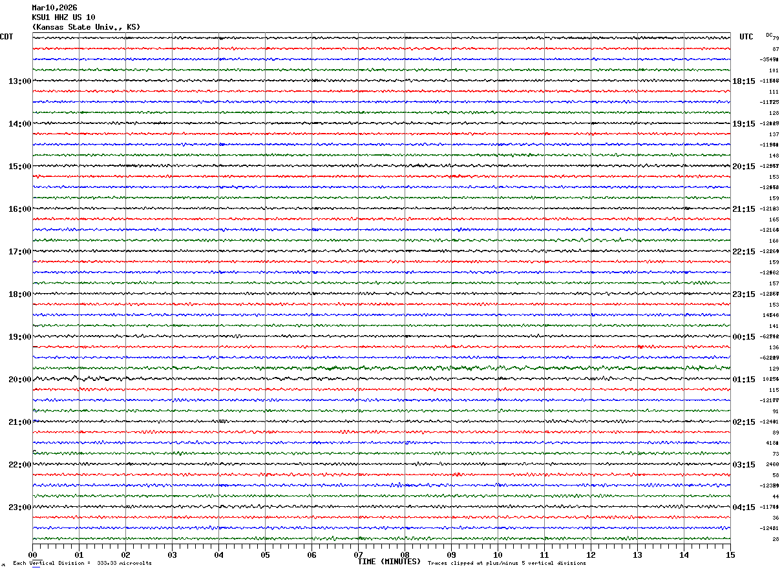Click the 18:15 UTC time label
This screenshot has width=782, height=572.
coord(744,81)
